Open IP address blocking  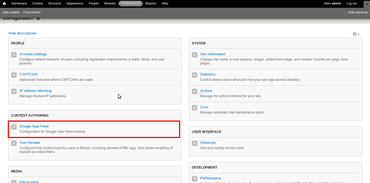tap(36, 91)
